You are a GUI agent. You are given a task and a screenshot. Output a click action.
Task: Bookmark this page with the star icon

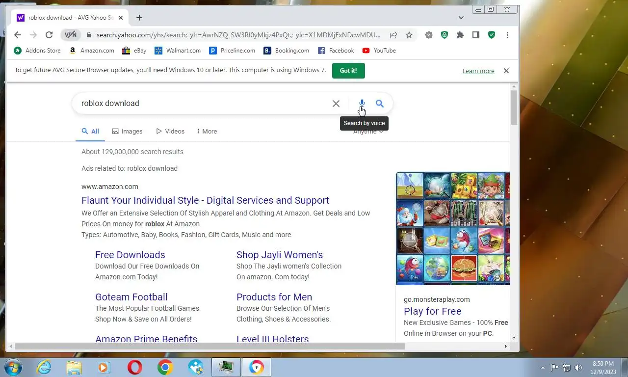point(409,35)
